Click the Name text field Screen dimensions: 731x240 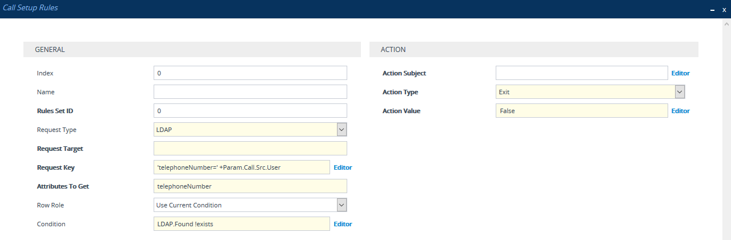click(250, 92)
